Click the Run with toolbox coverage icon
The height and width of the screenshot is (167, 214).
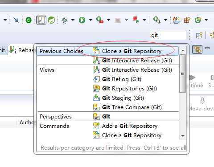[100, 20]
